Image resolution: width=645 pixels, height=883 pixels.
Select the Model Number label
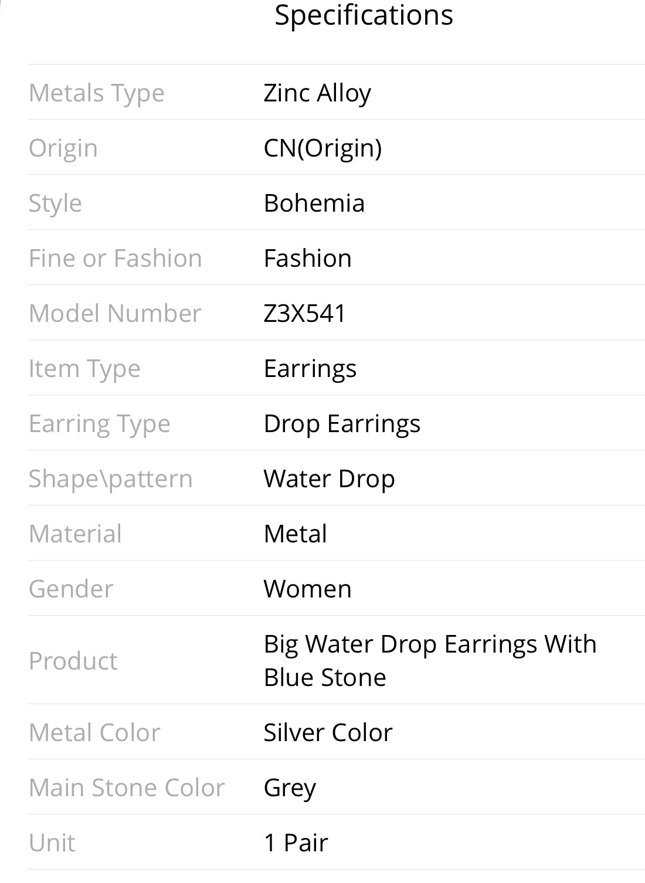[x=115, y=313]
